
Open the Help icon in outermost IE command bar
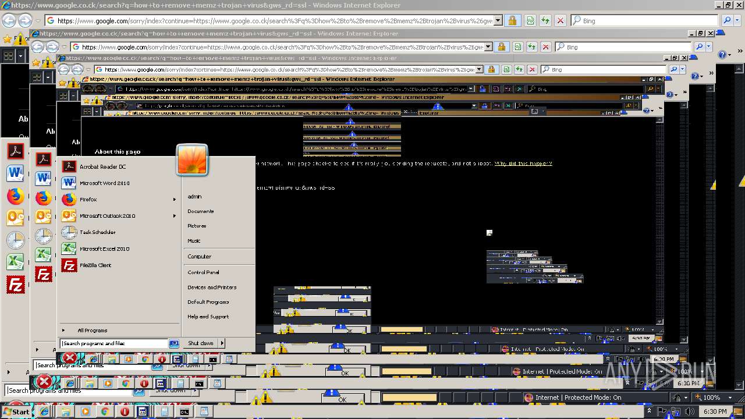(722, 55)
